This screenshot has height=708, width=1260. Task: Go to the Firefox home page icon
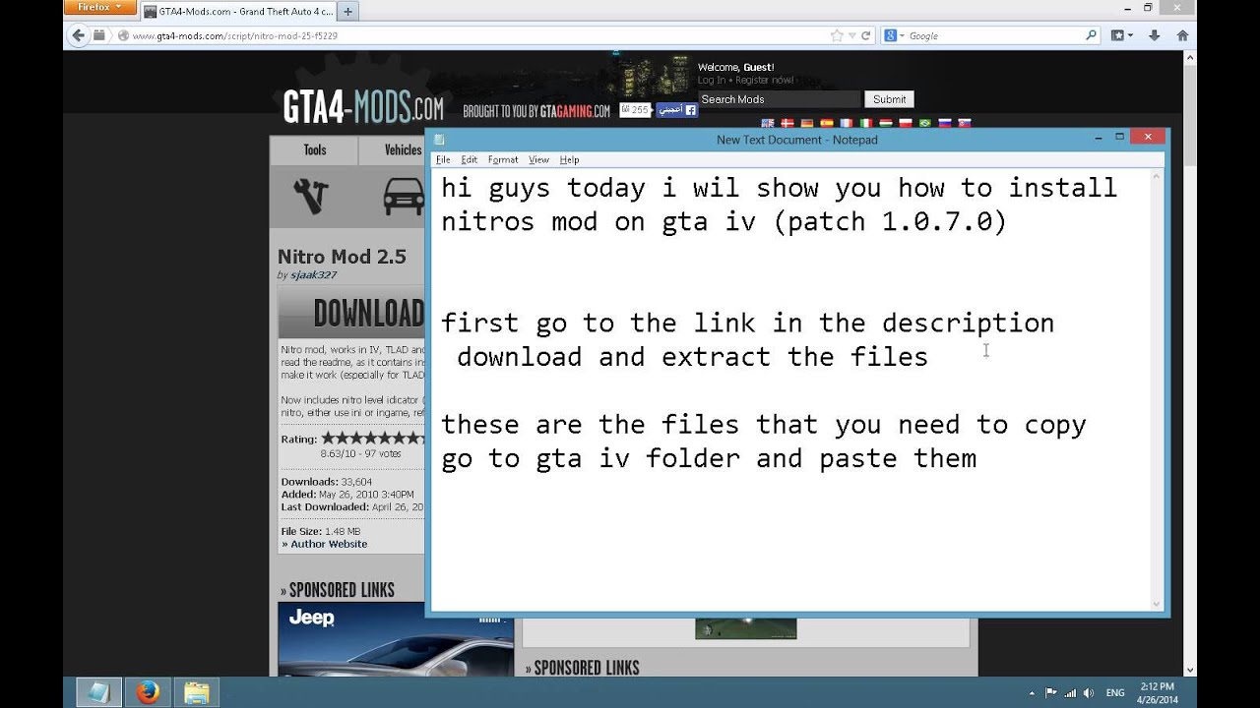(x=1182, y=35)
